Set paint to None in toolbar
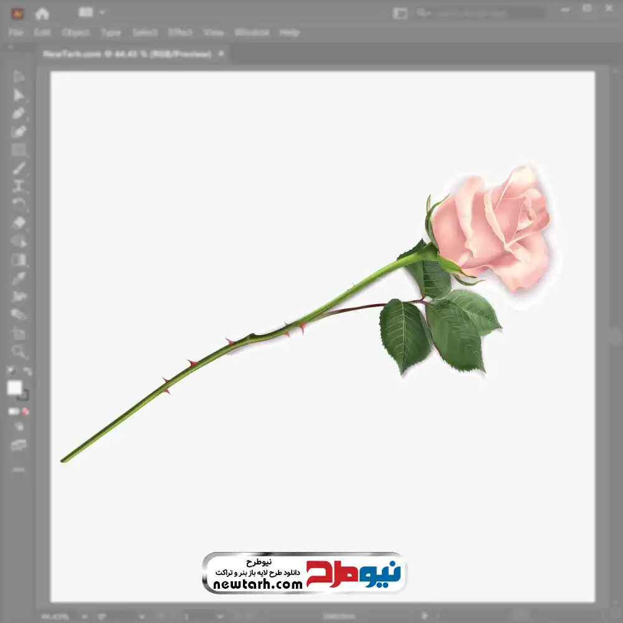 (26, 411)
